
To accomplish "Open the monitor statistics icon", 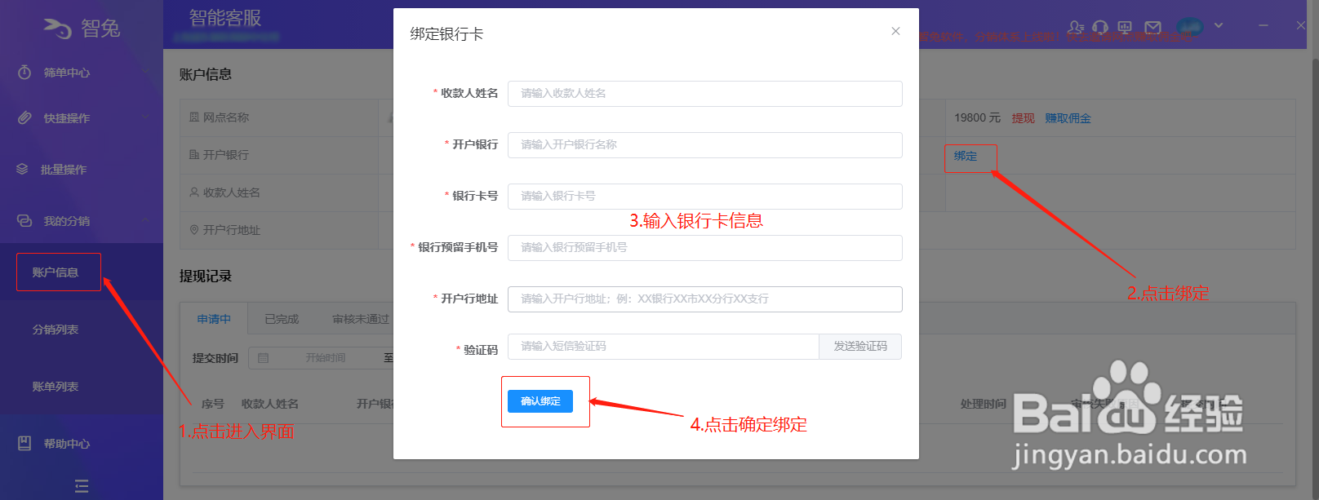I will (x=1125, y=28).
